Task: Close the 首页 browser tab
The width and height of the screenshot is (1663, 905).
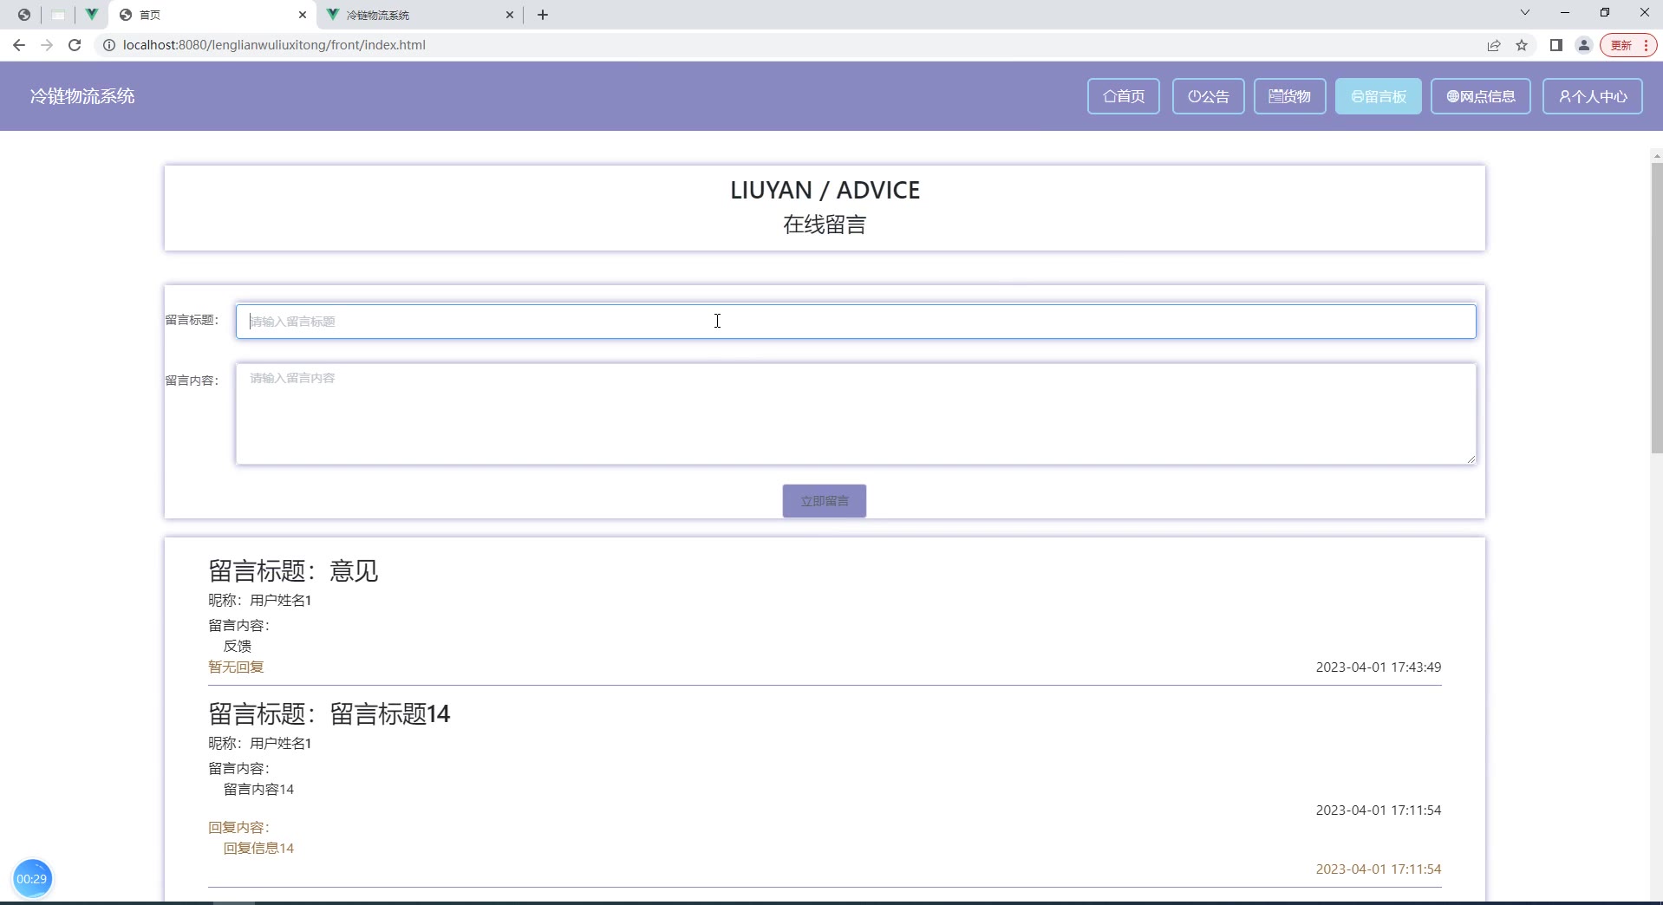Action: coord(302,15)
